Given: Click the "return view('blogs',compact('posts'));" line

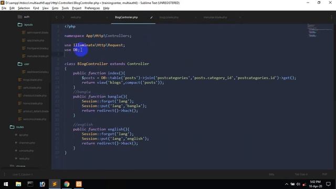Looking at the screenshot, I should tap(123, 82).
